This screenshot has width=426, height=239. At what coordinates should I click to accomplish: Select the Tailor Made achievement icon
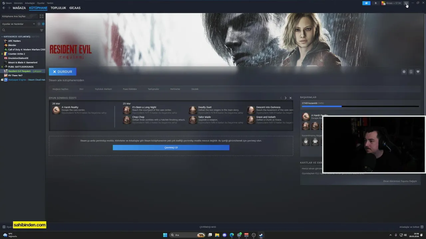pos(193,120)
